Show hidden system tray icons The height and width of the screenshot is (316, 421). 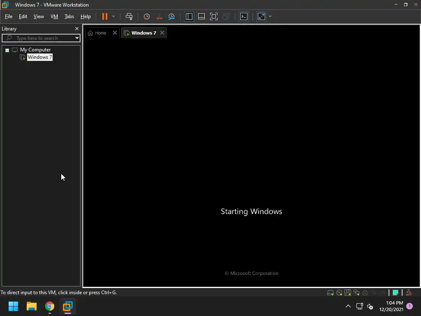click(x=348, y=306)
